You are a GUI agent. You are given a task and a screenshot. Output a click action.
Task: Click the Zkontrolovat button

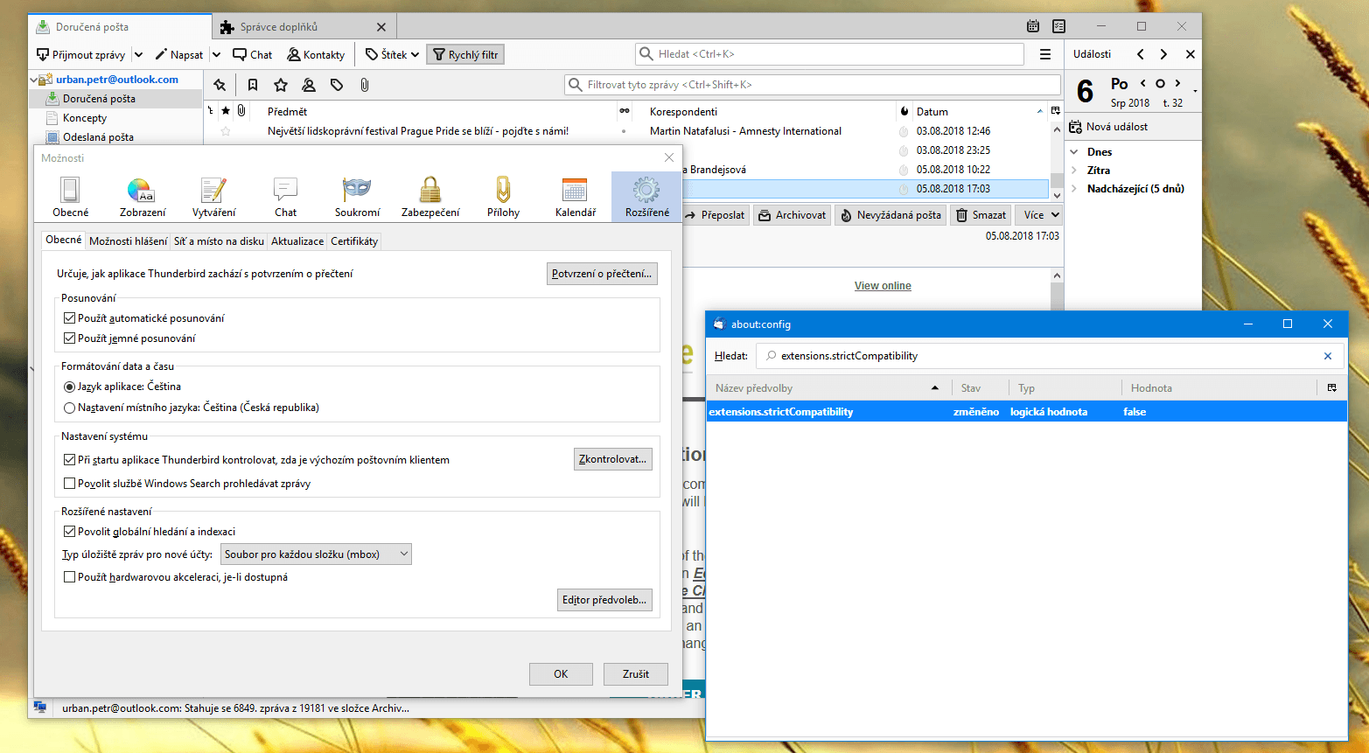tap(613, 459)
